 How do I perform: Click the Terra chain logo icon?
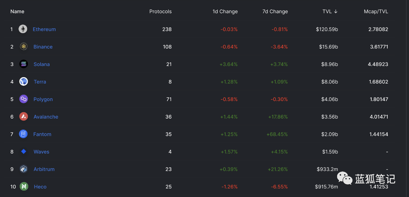(24, 82)
